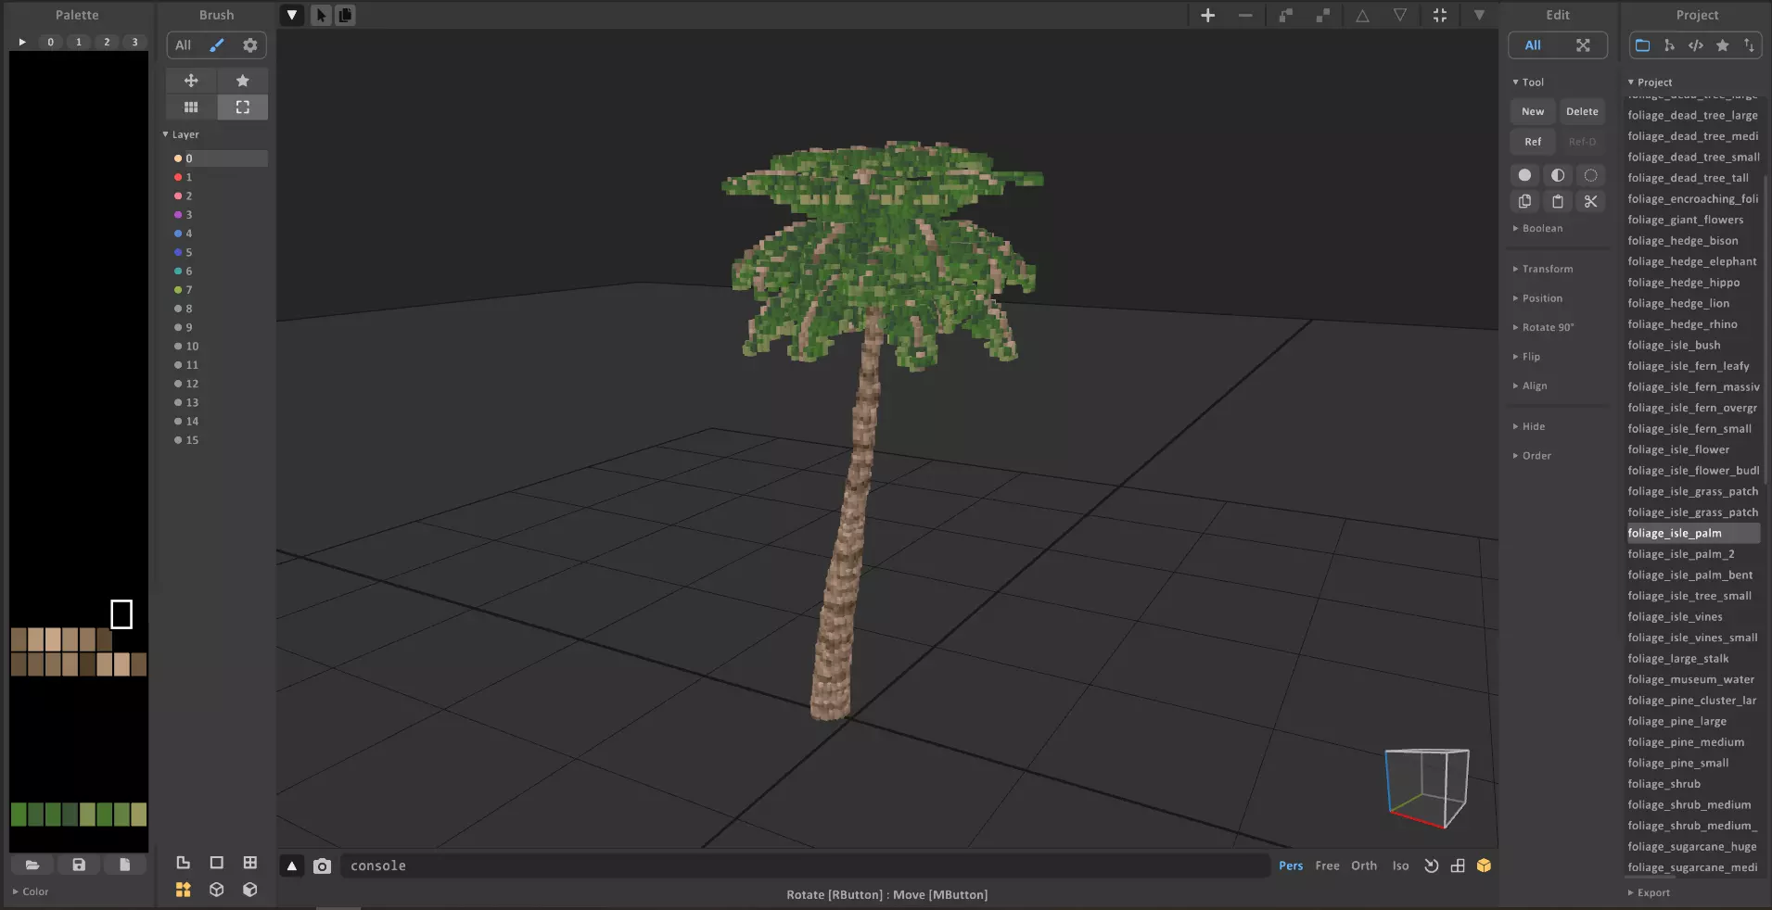Image resolution: width=1772 pixels, height=910 pixels.
Task: Select palette tab 2
Action: (x=107, y=42)
